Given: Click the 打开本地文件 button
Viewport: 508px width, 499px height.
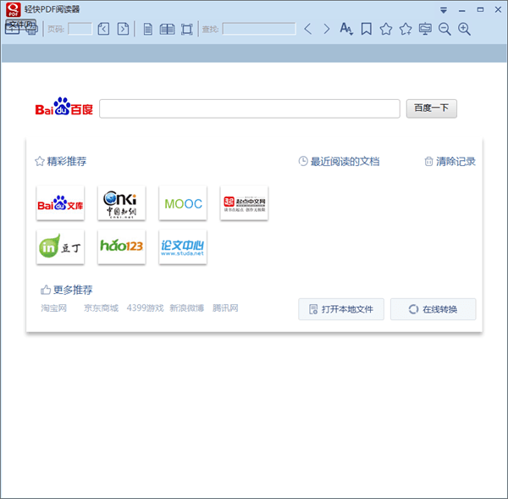Looking at the screenshot, I should tap(341, 309).
